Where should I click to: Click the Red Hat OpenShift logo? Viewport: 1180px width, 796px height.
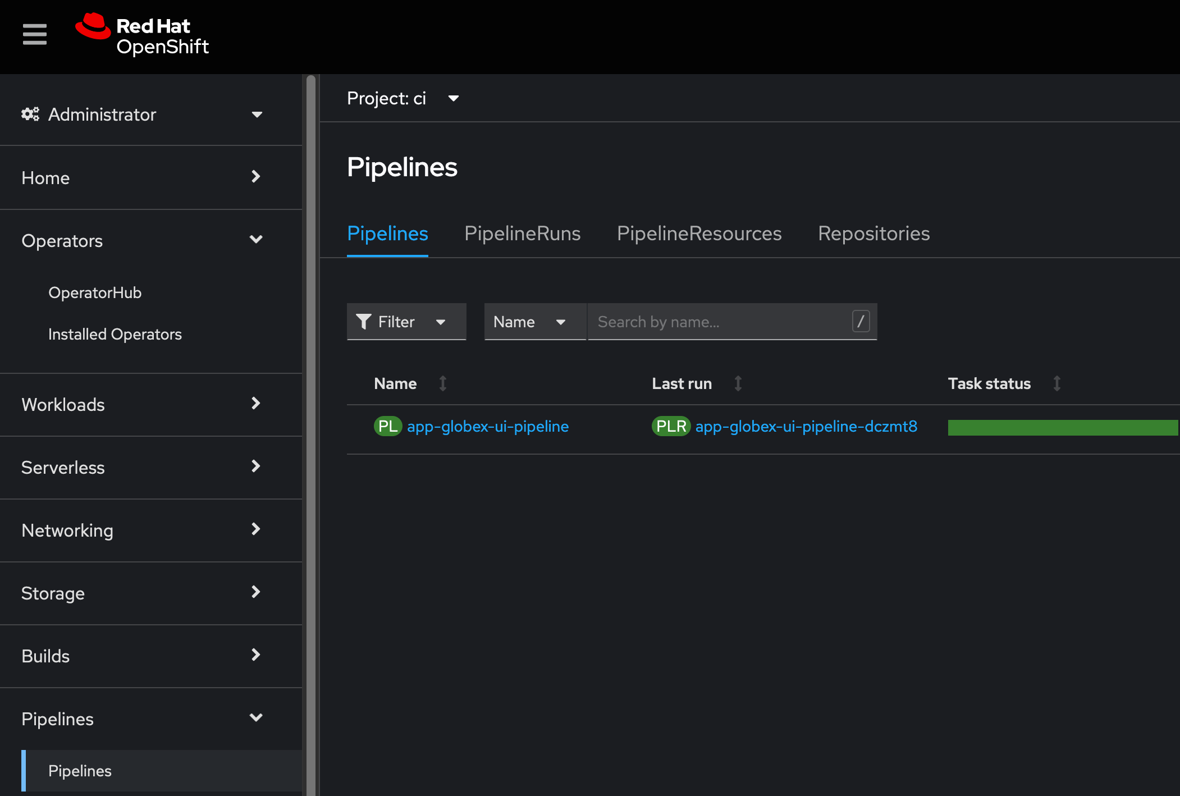click(x=142, y=35)
